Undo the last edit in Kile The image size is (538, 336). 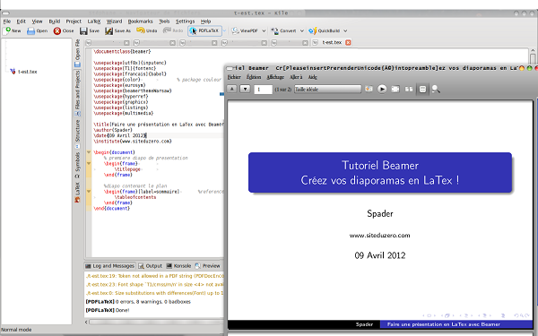click(147, 30)
